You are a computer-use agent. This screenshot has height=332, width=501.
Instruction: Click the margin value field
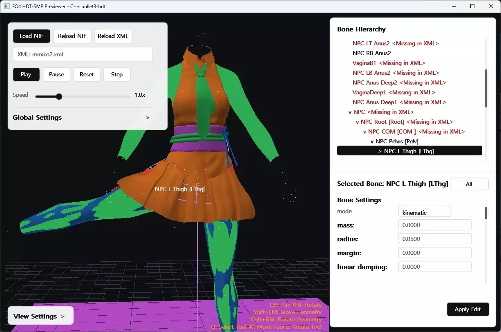click(x=435, y=253)
